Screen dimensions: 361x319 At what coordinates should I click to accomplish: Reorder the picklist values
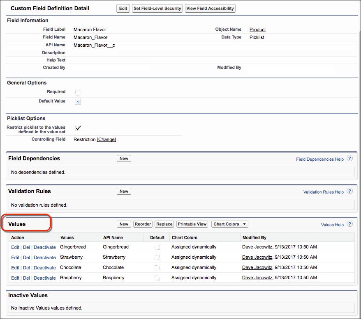click(x=142, y=224)
